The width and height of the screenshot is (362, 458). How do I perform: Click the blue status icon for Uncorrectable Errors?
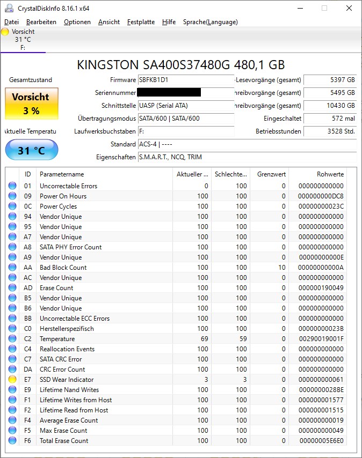pos(12,186)
